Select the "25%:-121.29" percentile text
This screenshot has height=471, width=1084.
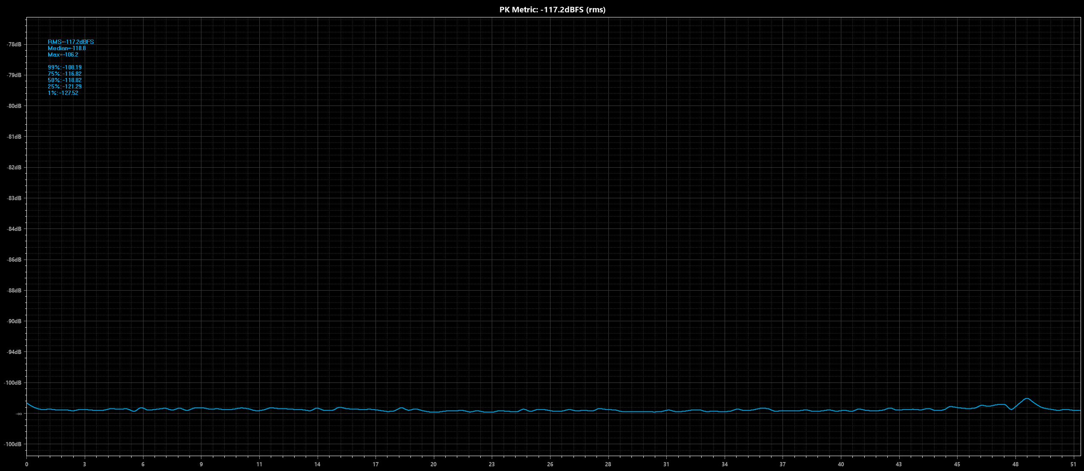(x=65, y=86)
